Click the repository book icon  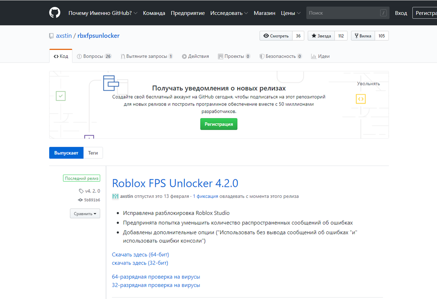[x=51, y=36]
